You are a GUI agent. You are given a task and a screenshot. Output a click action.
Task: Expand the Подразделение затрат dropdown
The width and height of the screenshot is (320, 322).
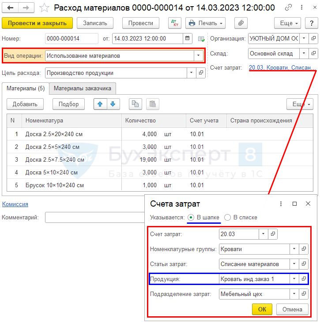click(294, 294)
